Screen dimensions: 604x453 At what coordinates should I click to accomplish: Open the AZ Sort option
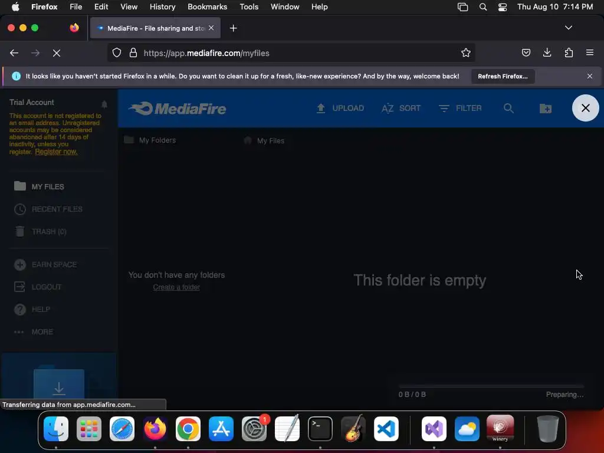point(401,109)
